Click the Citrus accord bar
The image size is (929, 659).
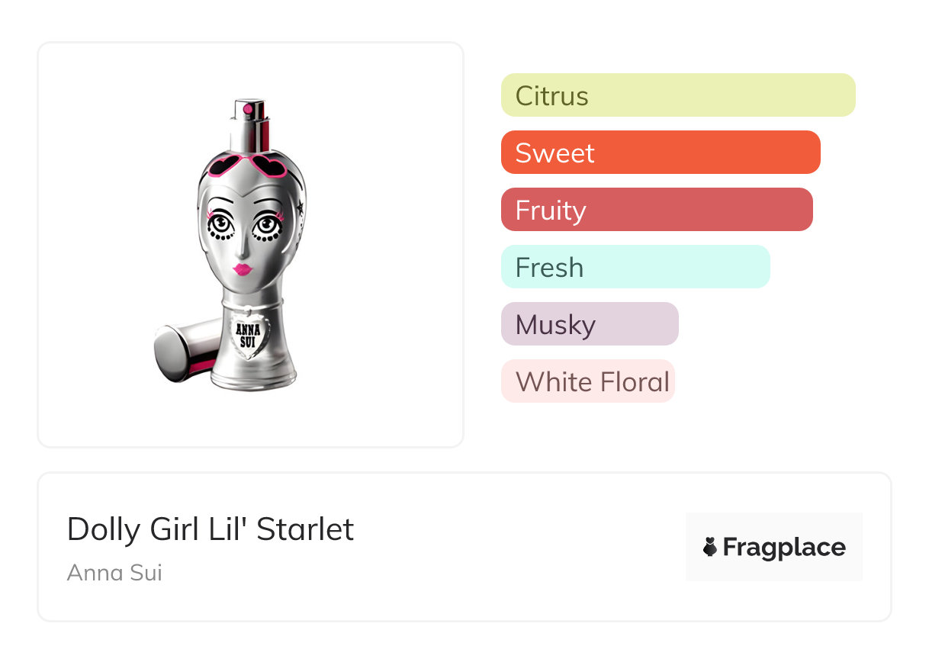(677, 95)
